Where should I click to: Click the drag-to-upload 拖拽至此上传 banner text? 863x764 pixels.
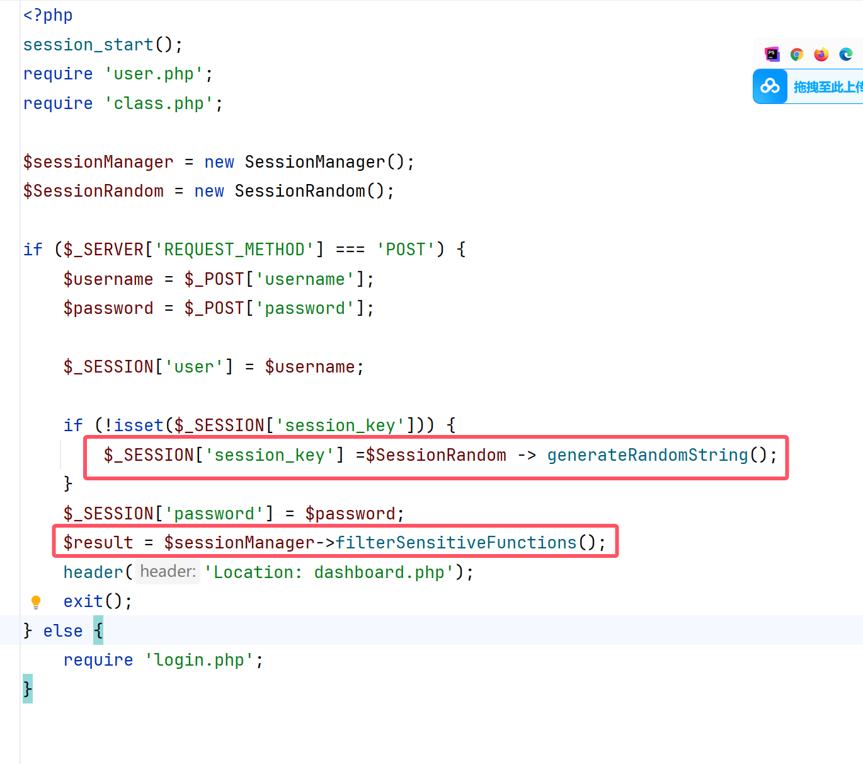click(x=827, y=87)
